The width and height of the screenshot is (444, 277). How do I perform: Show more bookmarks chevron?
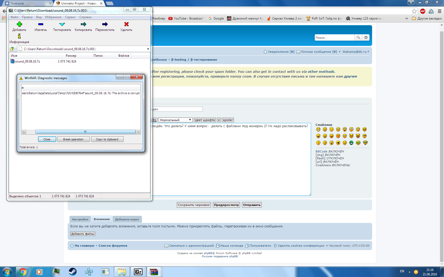[x=406, y=18]
